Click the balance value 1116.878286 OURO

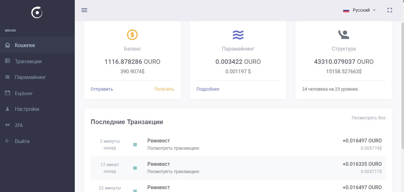[132, 62]
